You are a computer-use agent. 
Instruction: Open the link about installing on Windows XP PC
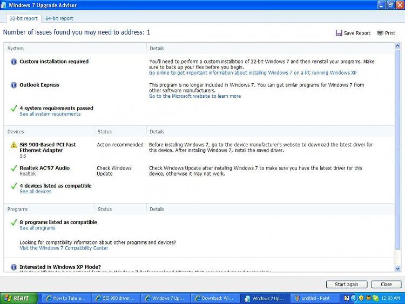[x=253, y=73]
